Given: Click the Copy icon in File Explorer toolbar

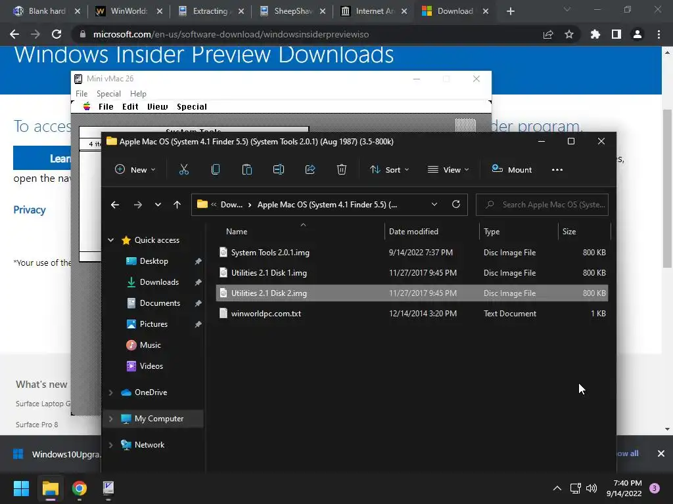Looking at the screenshot, I should click(x=216, y=170).
